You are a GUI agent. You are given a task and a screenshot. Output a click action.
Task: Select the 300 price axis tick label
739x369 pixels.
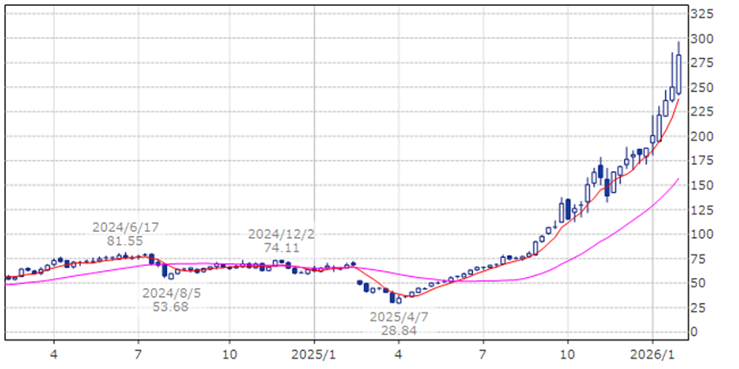702,39
